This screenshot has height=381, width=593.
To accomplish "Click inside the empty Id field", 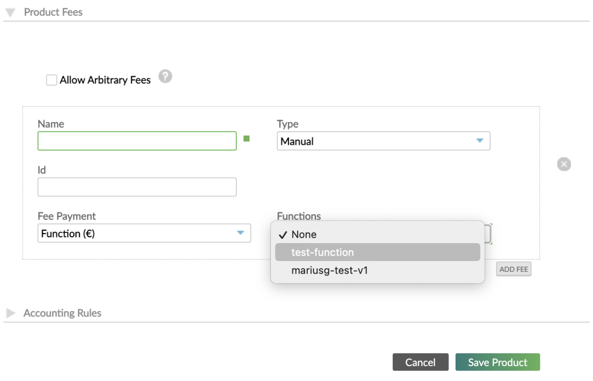I will pyautogui.click(x=137, y=186).
